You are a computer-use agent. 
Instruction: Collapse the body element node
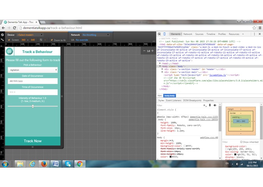160,66
